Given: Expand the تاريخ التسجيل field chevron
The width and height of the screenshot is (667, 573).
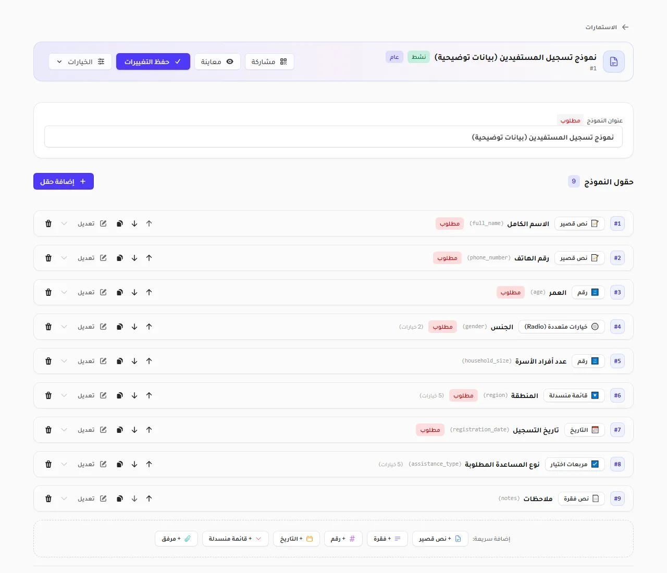Looking at the screenshot, I should point(64,430).
